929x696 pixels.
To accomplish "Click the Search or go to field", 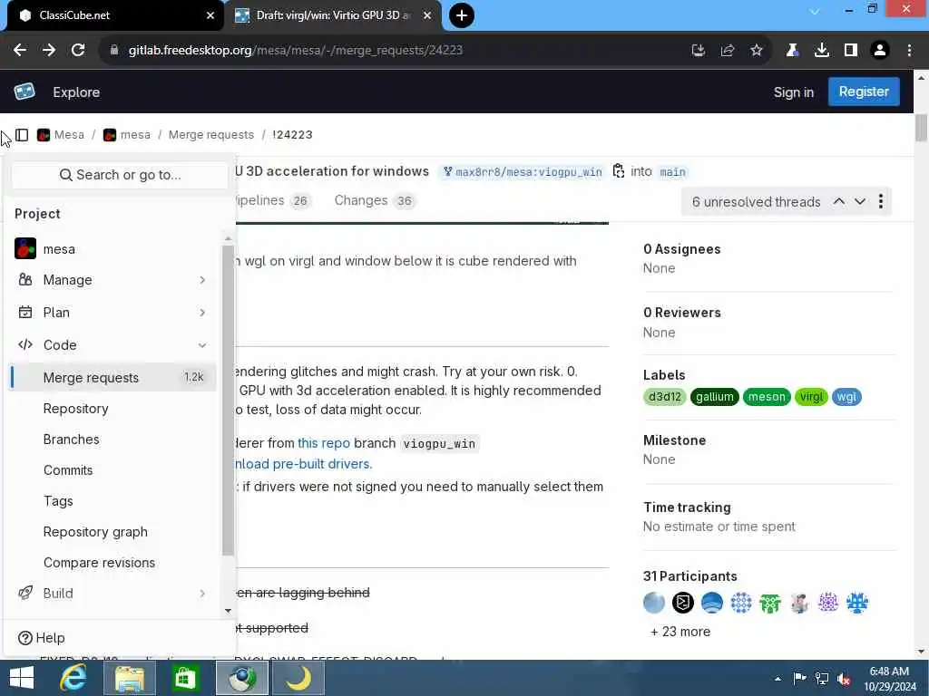I will (120, 175).
